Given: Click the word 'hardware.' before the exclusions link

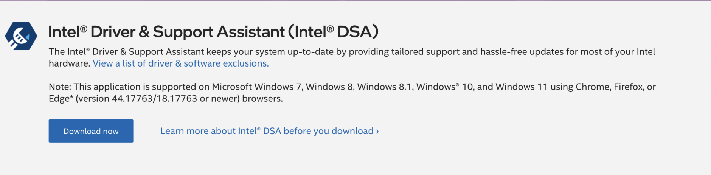Looking at the screenshot, I should click(x=69, y=63).
